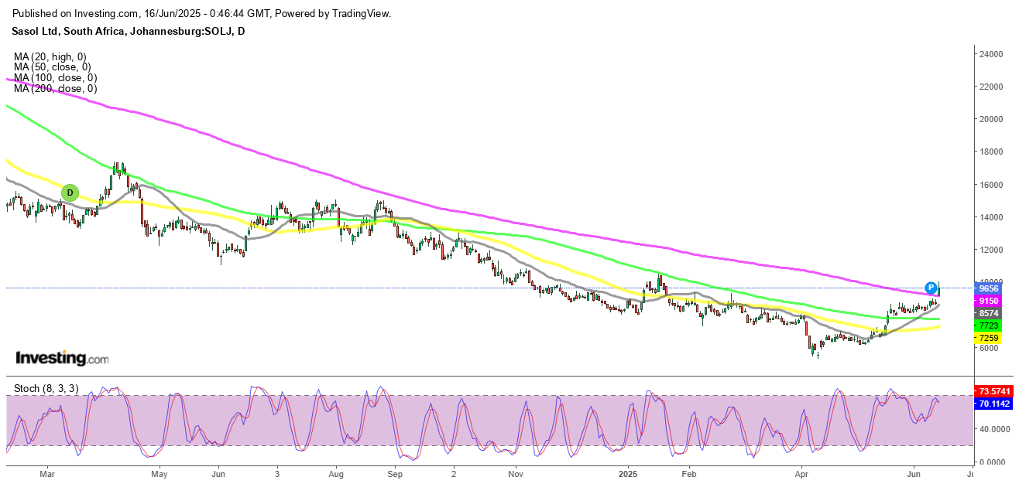Image resolution: width=1019 pixels, height=484 pixels.
Task: Click the red 73.5741 stochastic value tag
Action: pos(993,392)
